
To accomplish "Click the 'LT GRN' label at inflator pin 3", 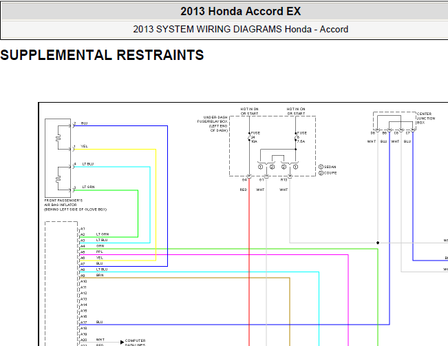I will (89, 187).
